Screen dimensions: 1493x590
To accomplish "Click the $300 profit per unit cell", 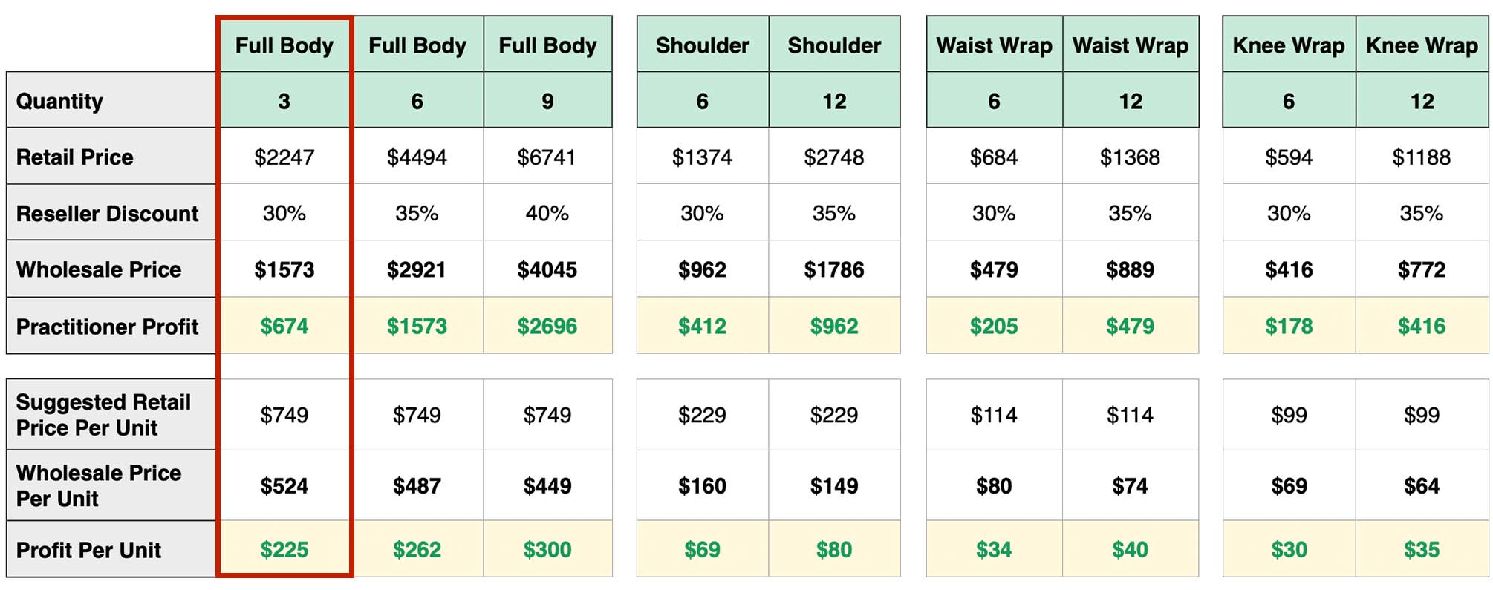I will click(548, 549).
